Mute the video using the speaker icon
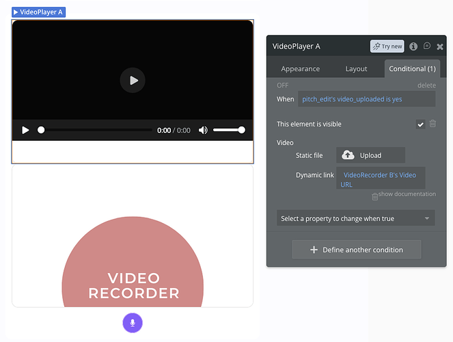Image resolution: width=453 pixels, height=342 pixels. click(x=203, y=130)
